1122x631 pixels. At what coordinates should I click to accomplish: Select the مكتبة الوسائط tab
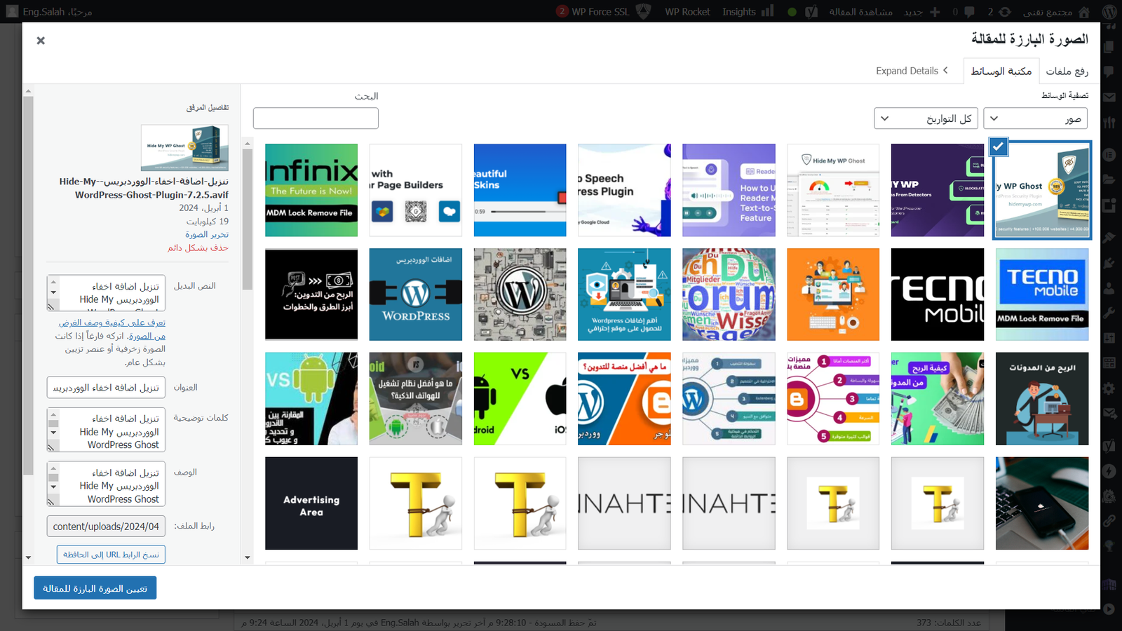pos(1001,71)
